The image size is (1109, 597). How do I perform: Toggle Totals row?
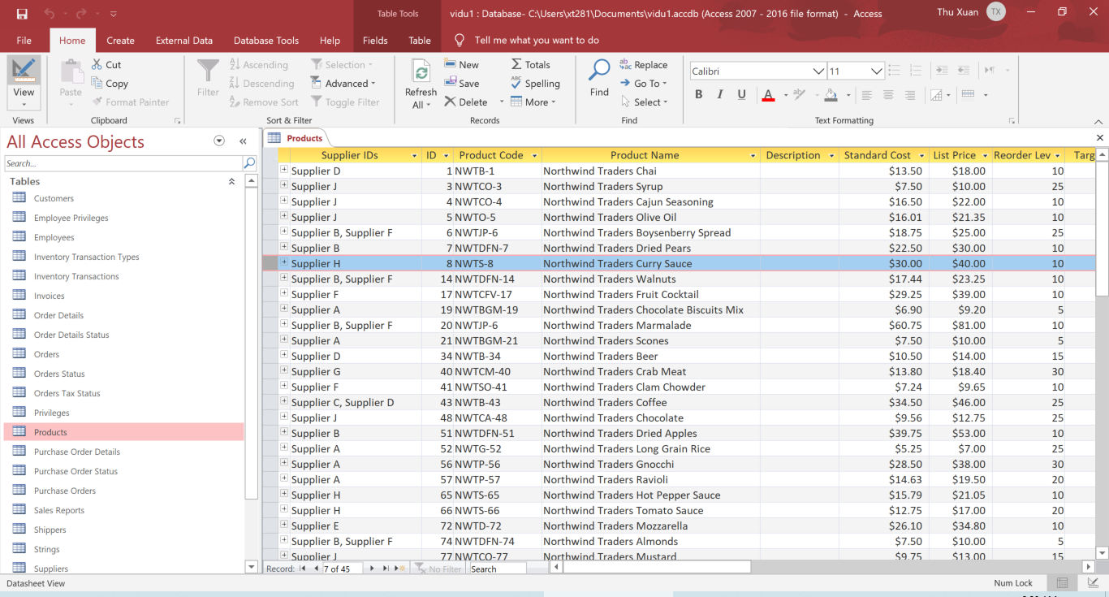(x=530, y=65)
